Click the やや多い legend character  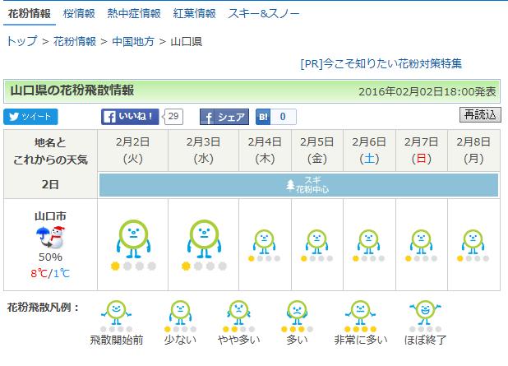point(238,313)
